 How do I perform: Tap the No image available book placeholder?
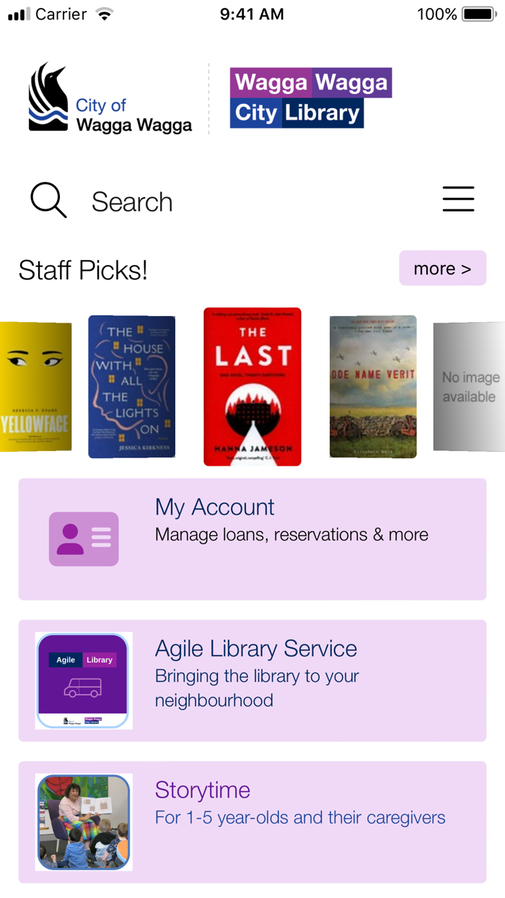tap(469, 387)
